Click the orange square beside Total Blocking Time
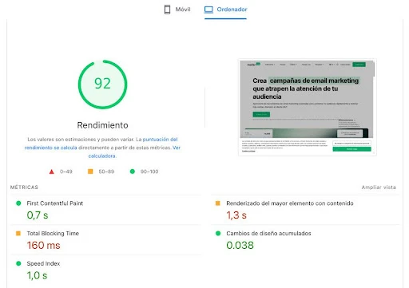The image size is (409, 288). (18, 233)
